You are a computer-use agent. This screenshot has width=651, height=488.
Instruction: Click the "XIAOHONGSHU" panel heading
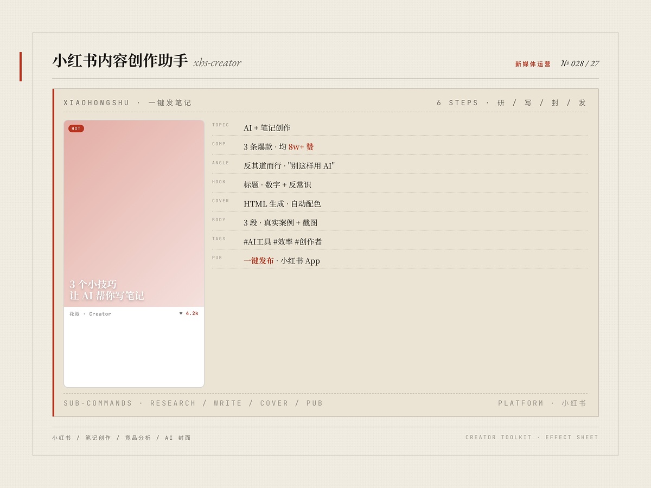click(97, 103)
